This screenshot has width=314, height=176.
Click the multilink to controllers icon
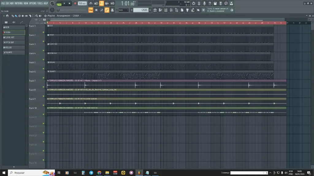point(112,10)
